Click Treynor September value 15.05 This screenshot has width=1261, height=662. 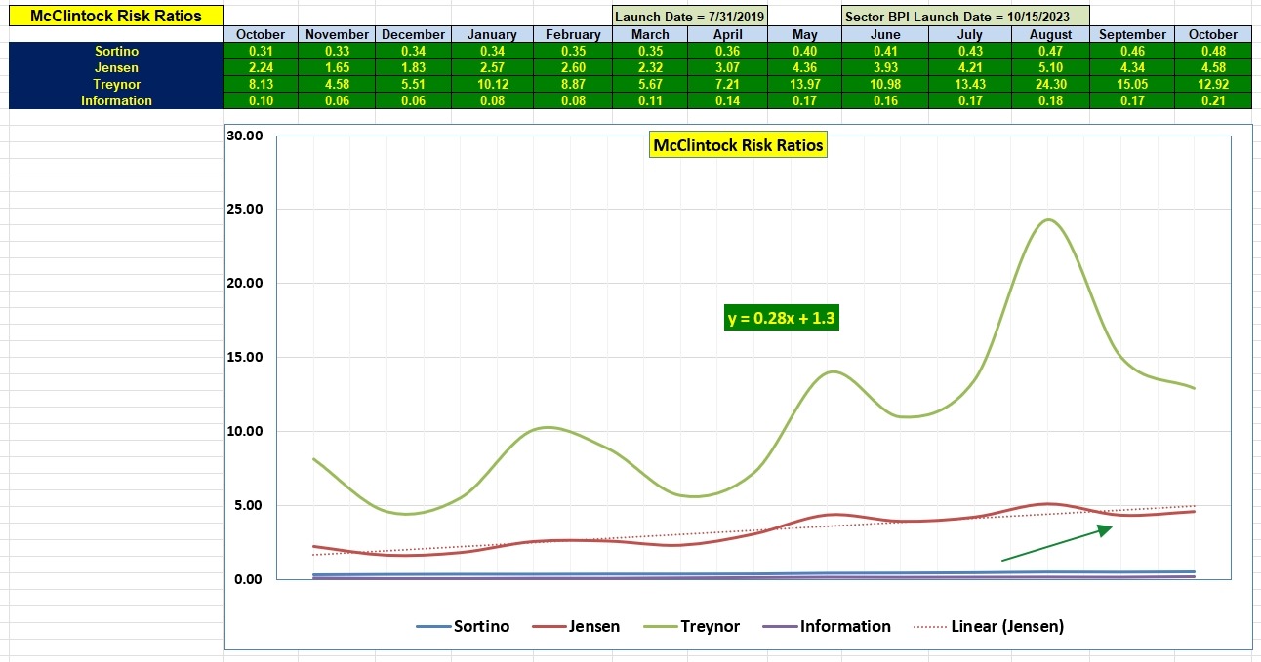click(x=1132, y=84)
